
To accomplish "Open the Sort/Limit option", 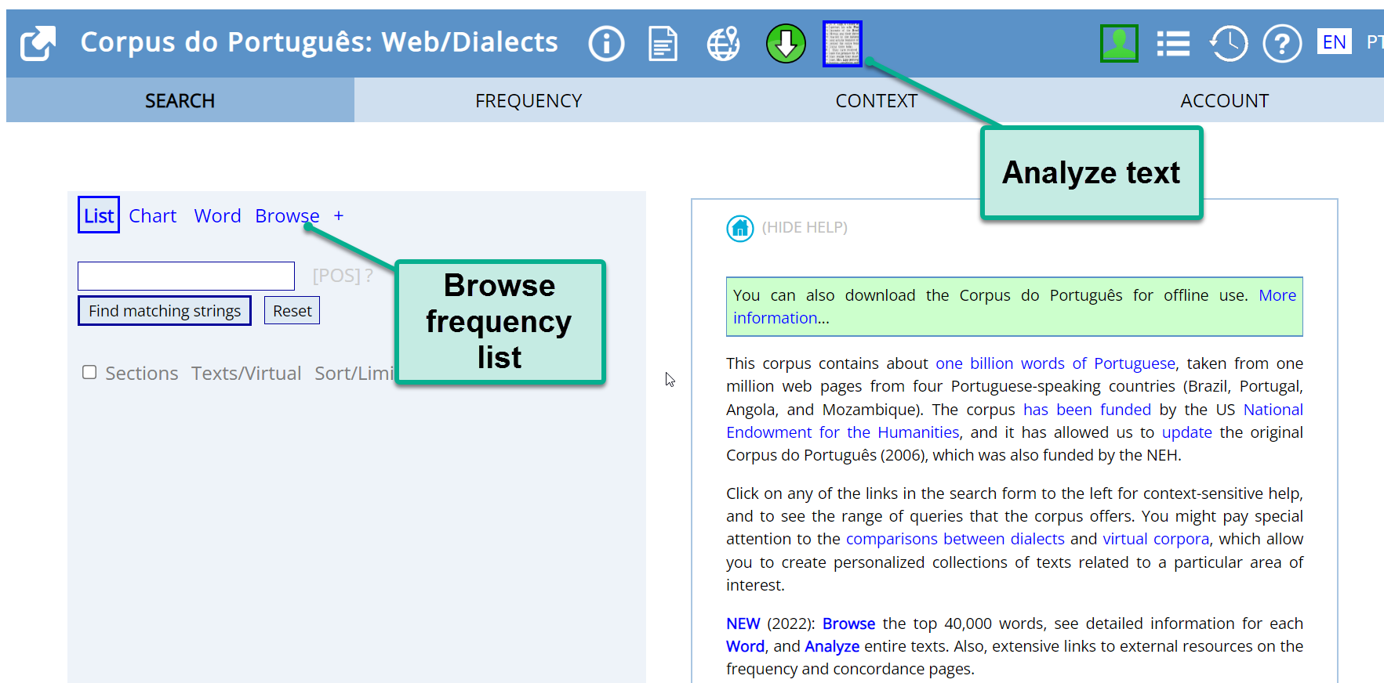I will coord(354,373).
